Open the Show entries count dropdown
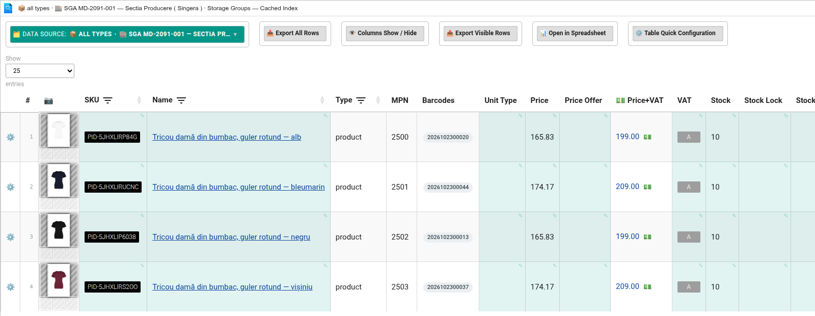The height and width of the screenshot is (316, 815). [40, 71]
